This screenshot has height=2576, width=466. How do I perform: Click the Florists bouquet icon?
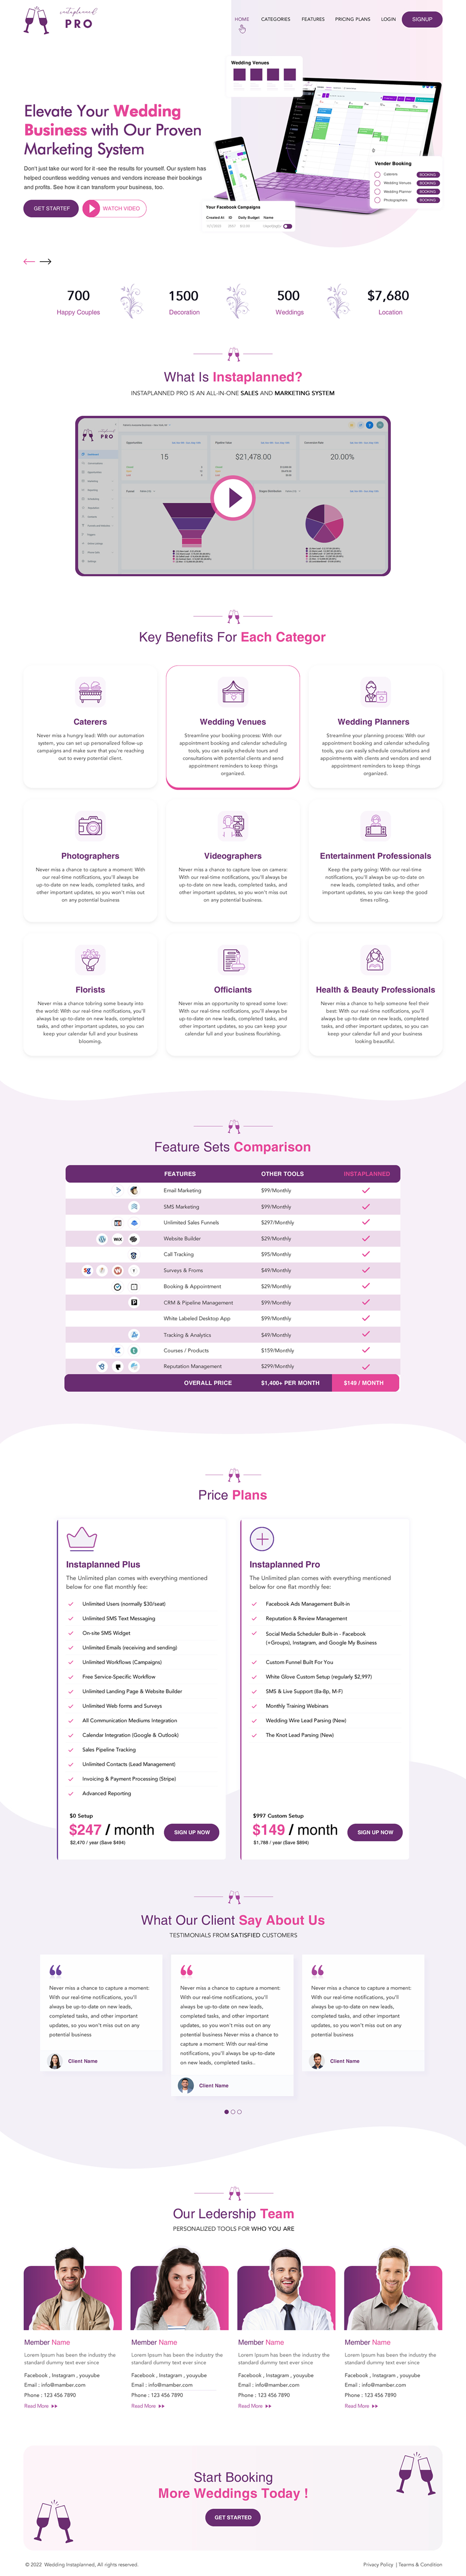[90, 959]
